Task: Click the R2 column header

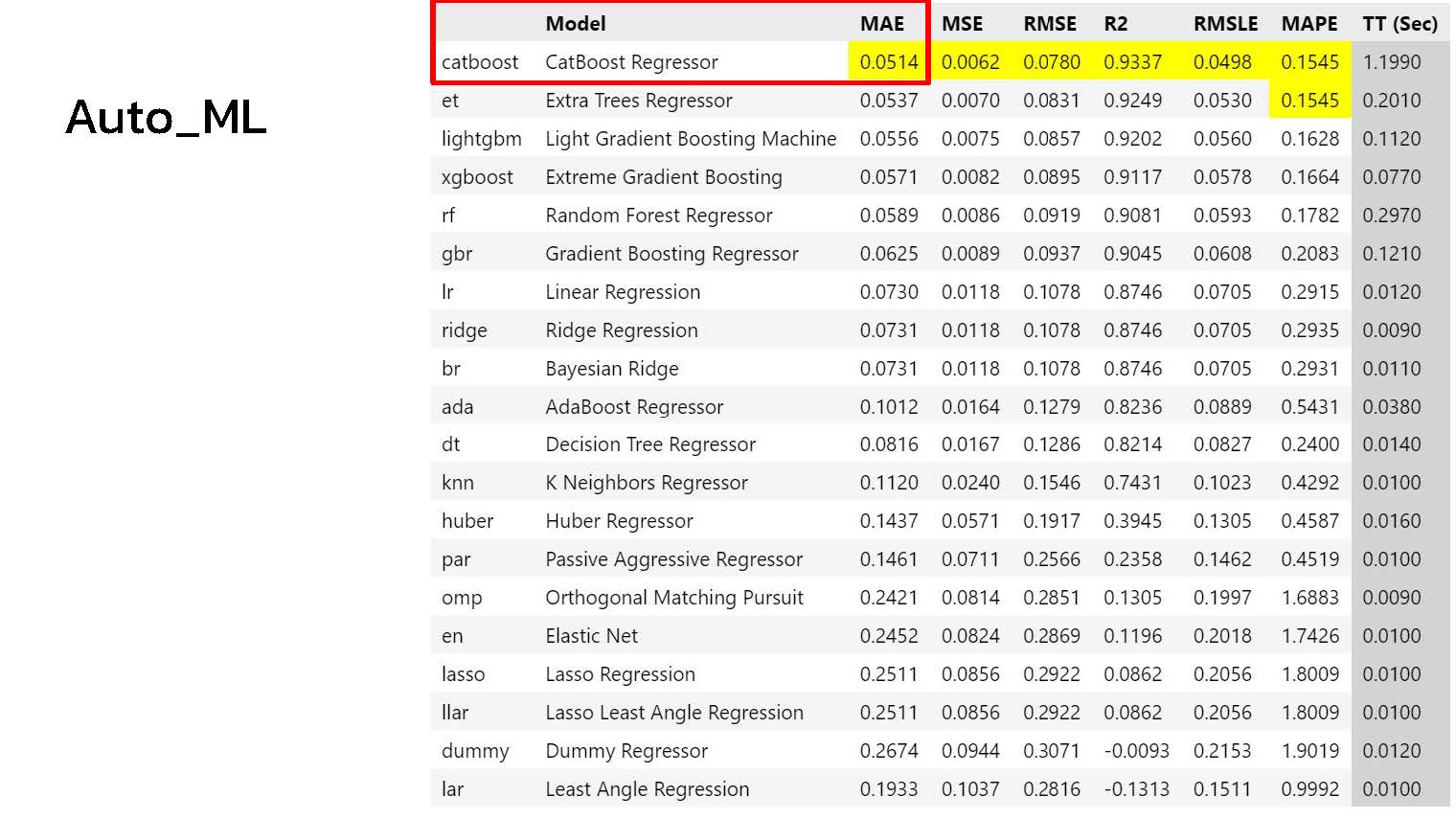Action: coord(1115,24)
